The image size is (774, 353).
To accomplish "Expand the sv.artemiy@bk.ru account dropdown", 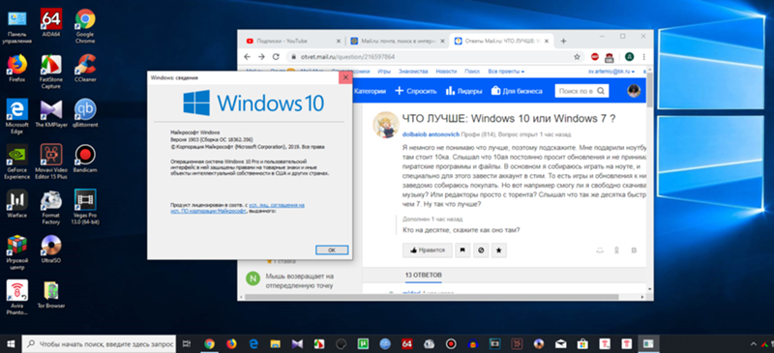I will pyautogui.click(x=611, y=72).
